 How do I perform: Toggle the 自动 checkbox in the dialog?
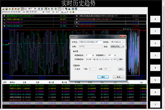[75, 69]
